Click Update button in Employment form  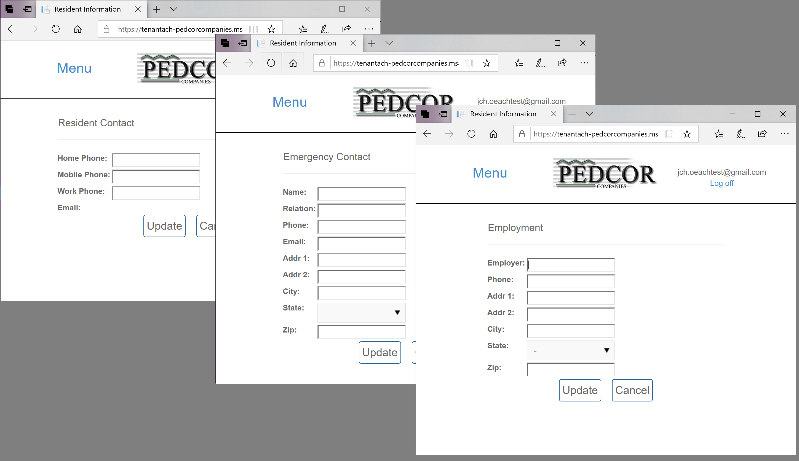click(580, 390)
